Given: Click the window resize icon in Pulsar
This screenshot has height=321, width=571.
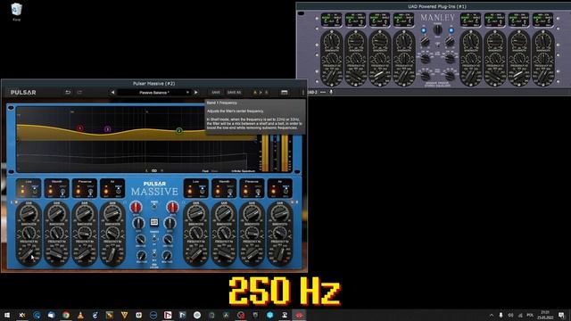Looking at the screenshot, I should pyautogui.click(x=285, y=93).
